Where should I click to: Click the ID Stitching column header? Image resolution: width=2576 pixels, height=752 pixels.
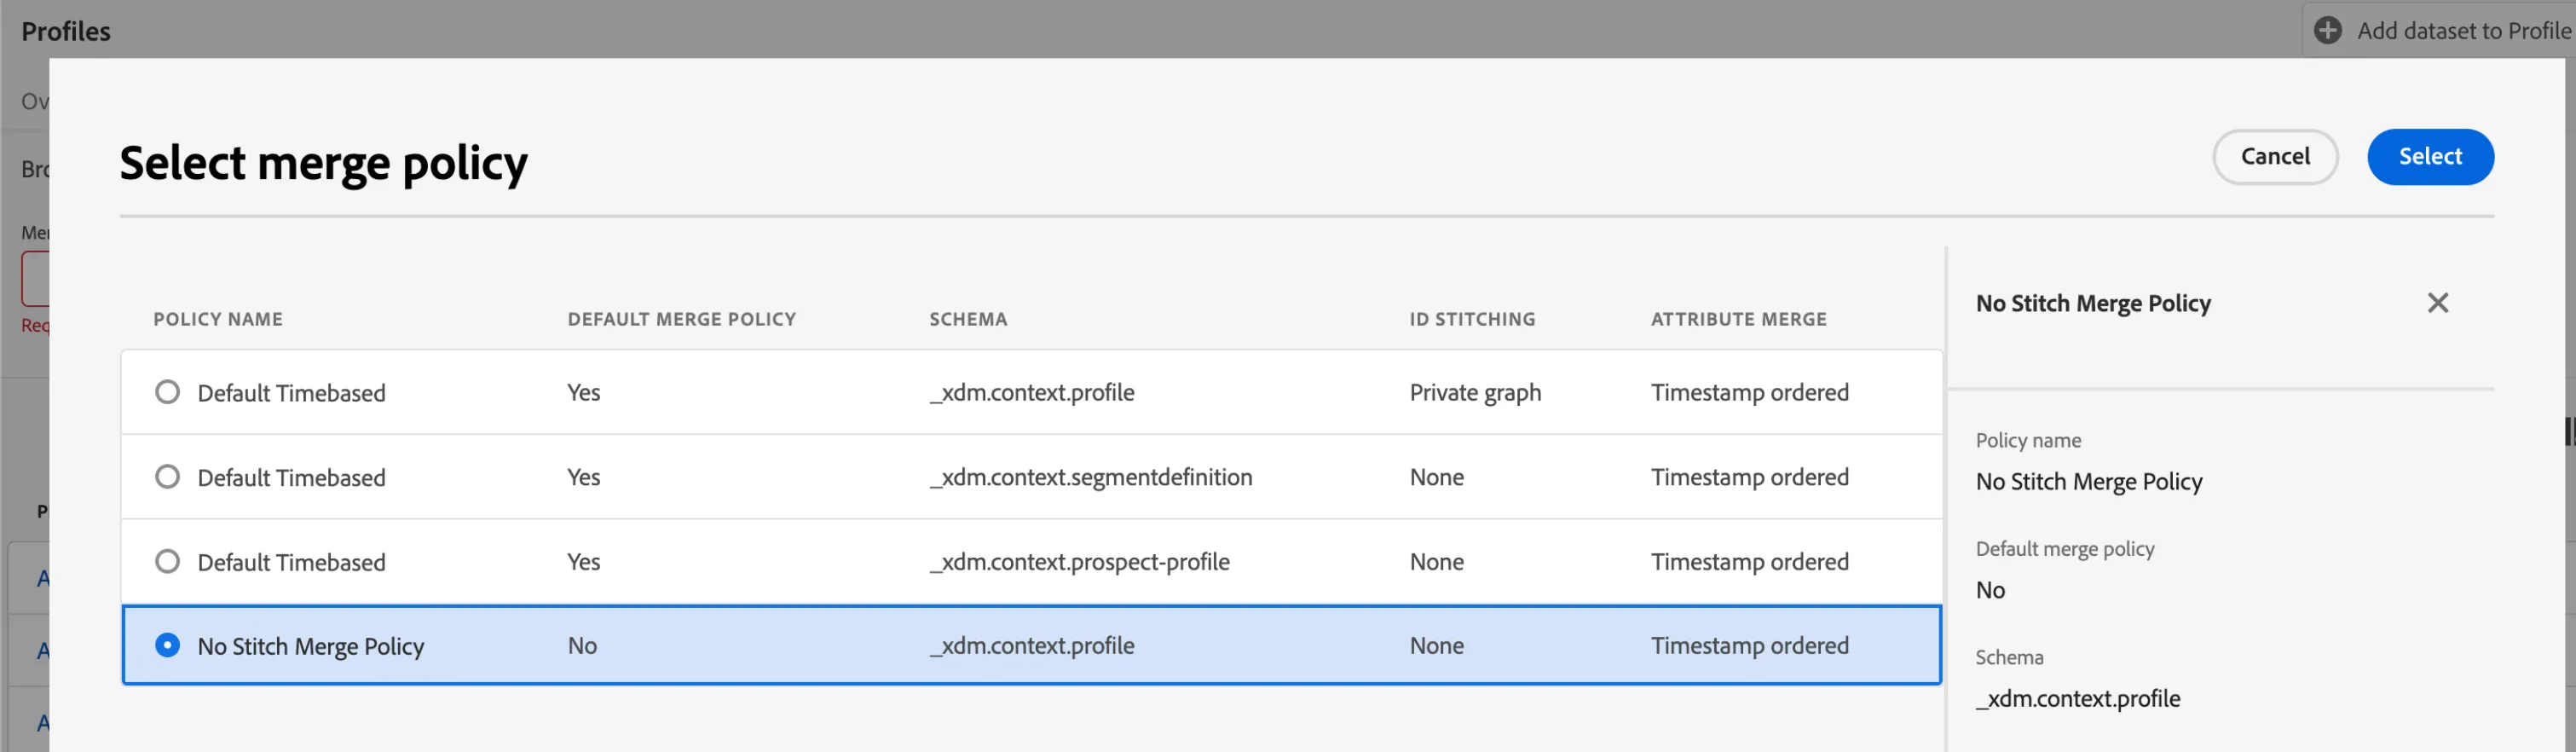(1472, 319)
